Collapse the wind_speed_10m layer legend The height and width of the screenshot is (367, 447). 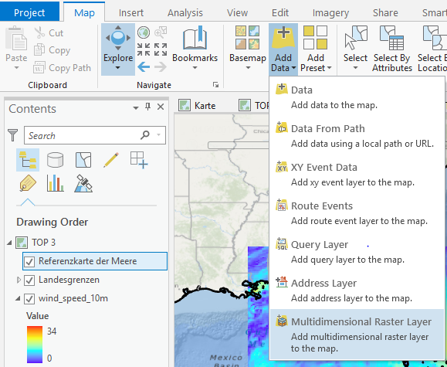18,298
